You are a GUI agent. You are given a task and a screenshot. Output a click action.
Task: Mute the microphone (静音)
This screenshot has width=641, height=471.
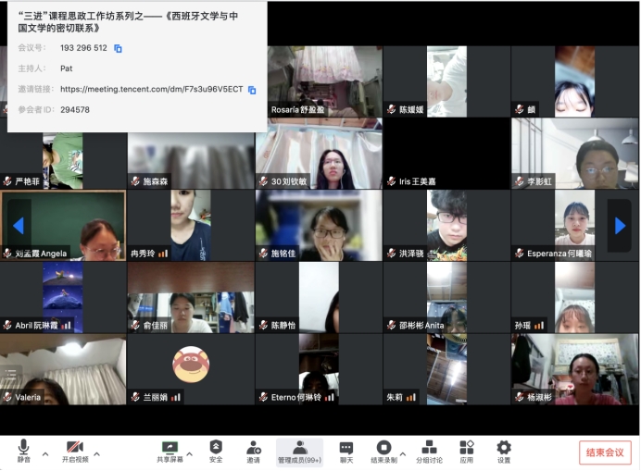tap(23, 449)
